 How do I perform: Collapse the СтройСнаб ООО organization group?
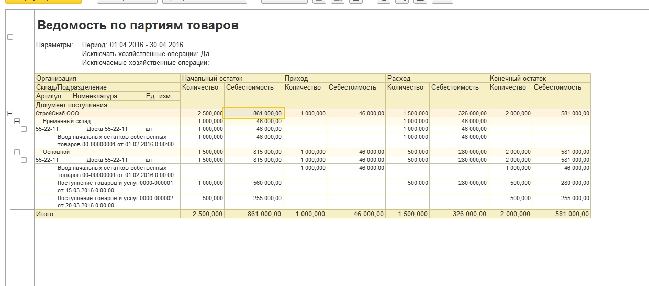point(10,113)
